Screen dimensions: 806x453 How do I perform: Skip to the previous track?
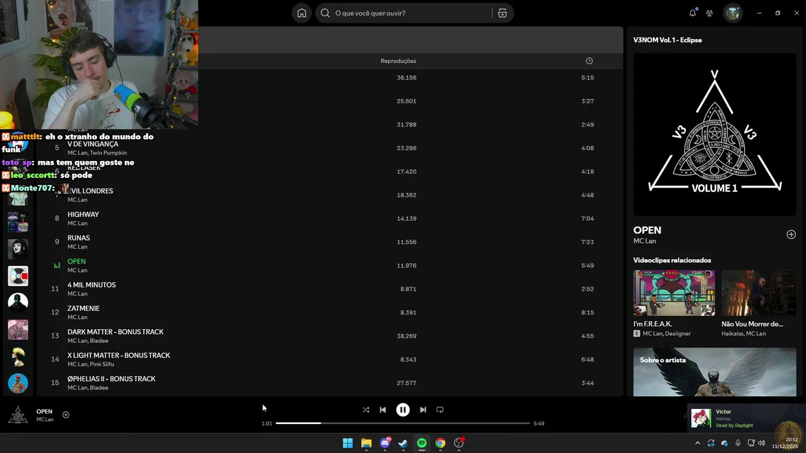383,410
